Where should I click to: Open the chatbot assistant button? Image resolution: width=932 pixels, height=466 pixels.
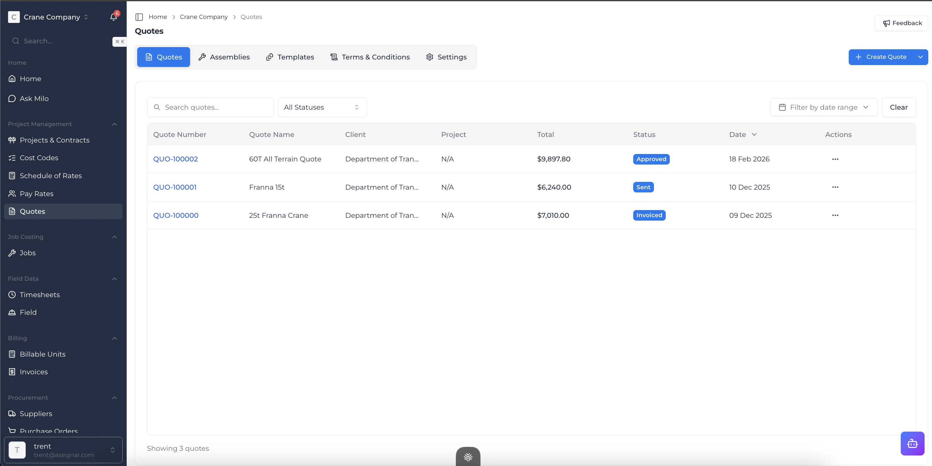tap(912, 443)
